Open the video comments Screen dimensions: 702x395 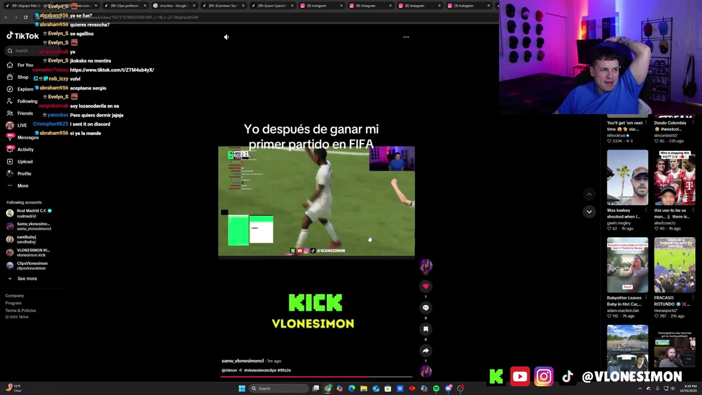[x=426, y=307]
